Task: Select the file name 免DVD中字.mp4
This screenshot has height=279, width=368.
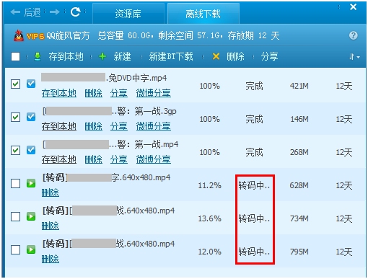Action: click(x=137, y=78)
